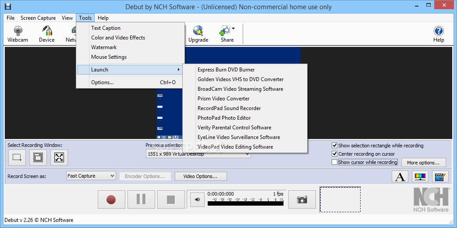The image size is (457, 228).
Task: Open the Upgrade toolbar button
Action: pos(198,34)
